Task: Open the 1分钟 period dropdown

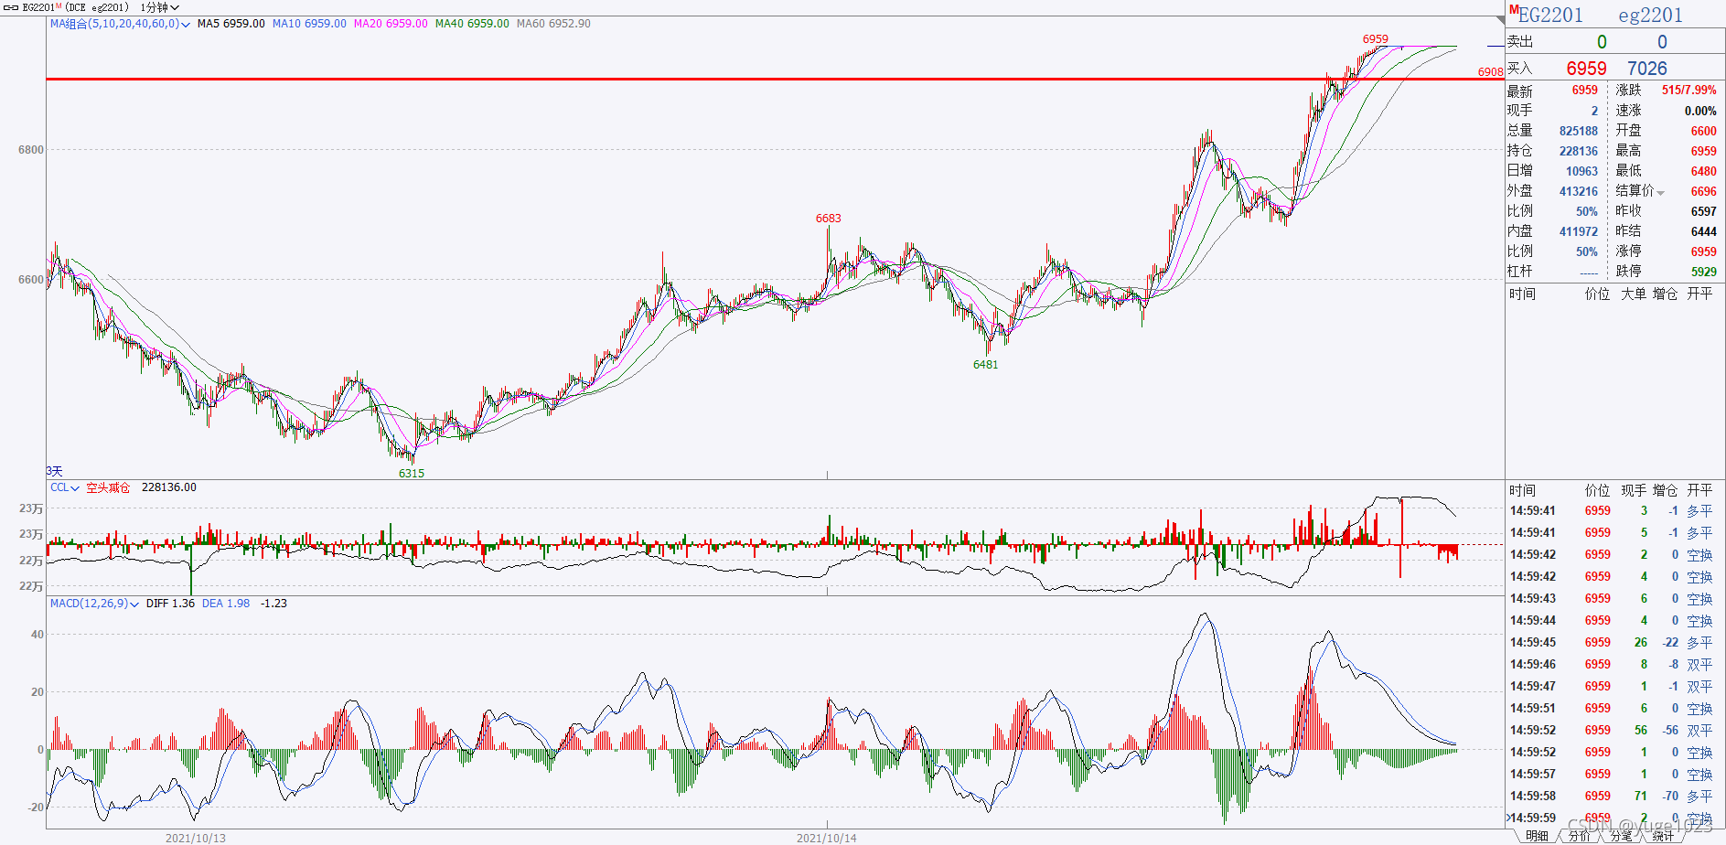Action: [x=159, y=7]
